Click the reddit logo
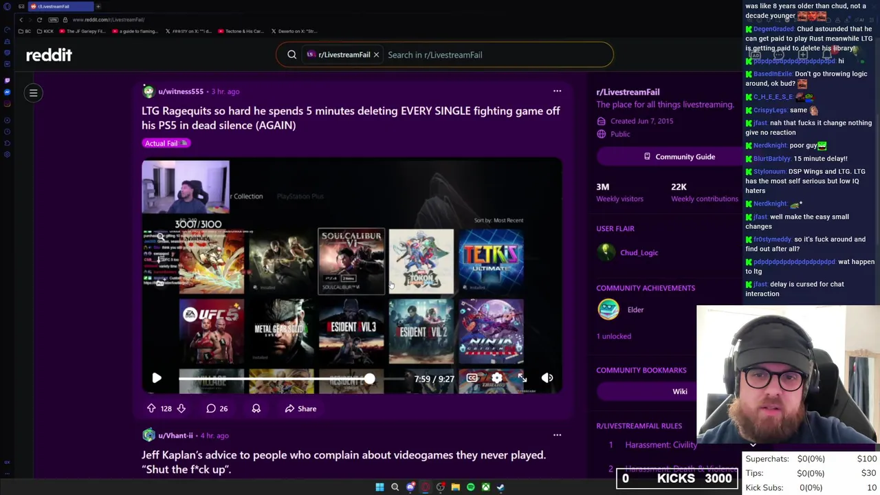880x495 pixels. click(x=49, y=55)
